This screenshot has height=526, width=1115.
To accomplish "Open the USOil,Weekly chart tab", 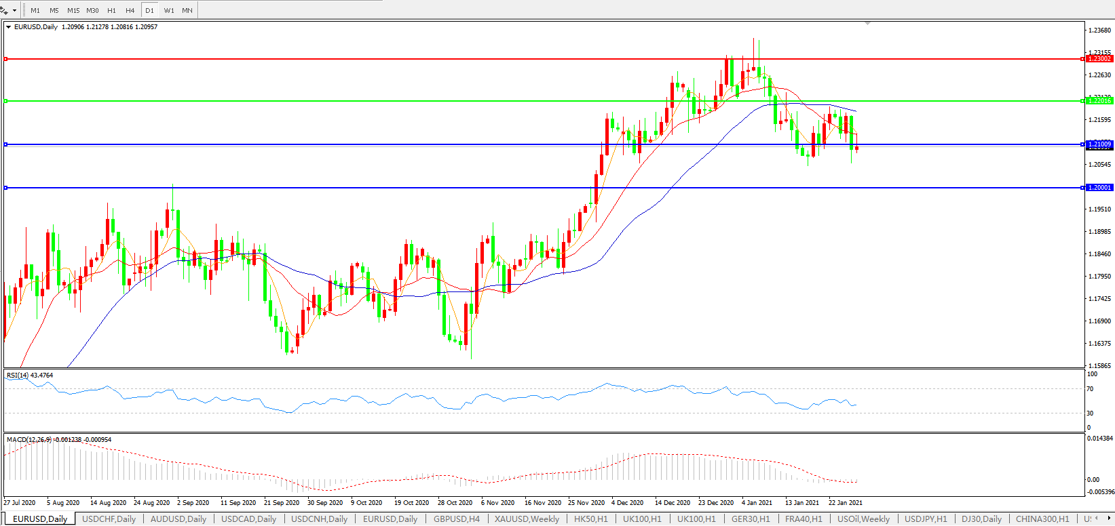I will point(863,519).
